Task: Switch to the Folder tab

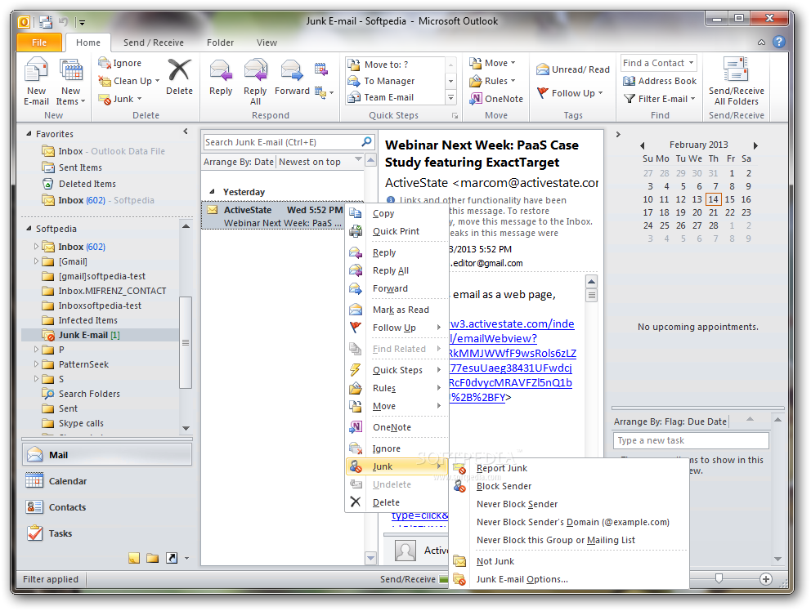Action: click(x=221, y=42)
